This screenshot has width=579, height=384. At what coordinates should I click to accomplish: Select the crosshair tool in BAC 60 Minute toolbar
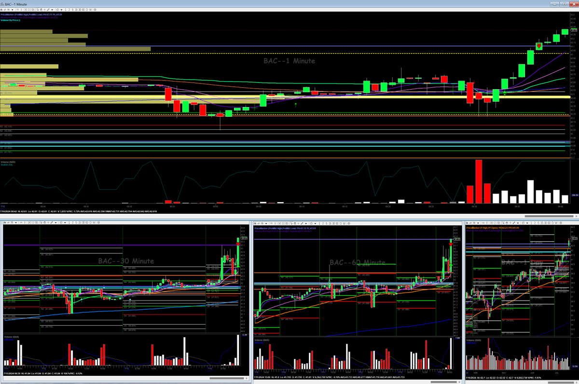pyautogui.click(x=298, y=222)
